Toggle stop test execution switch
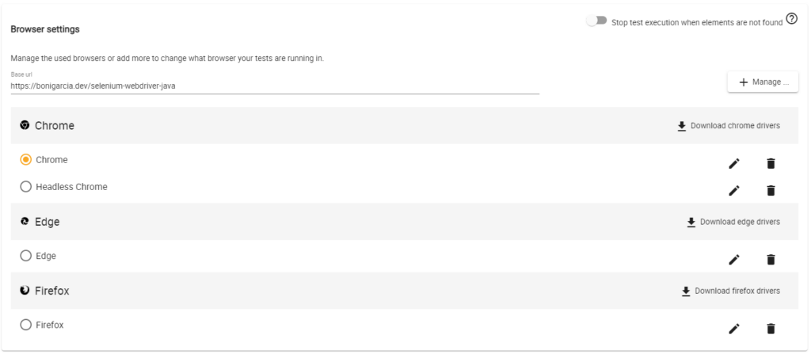Image resolution: width=811 pixels, height=354 pixels. coord(596,21)
